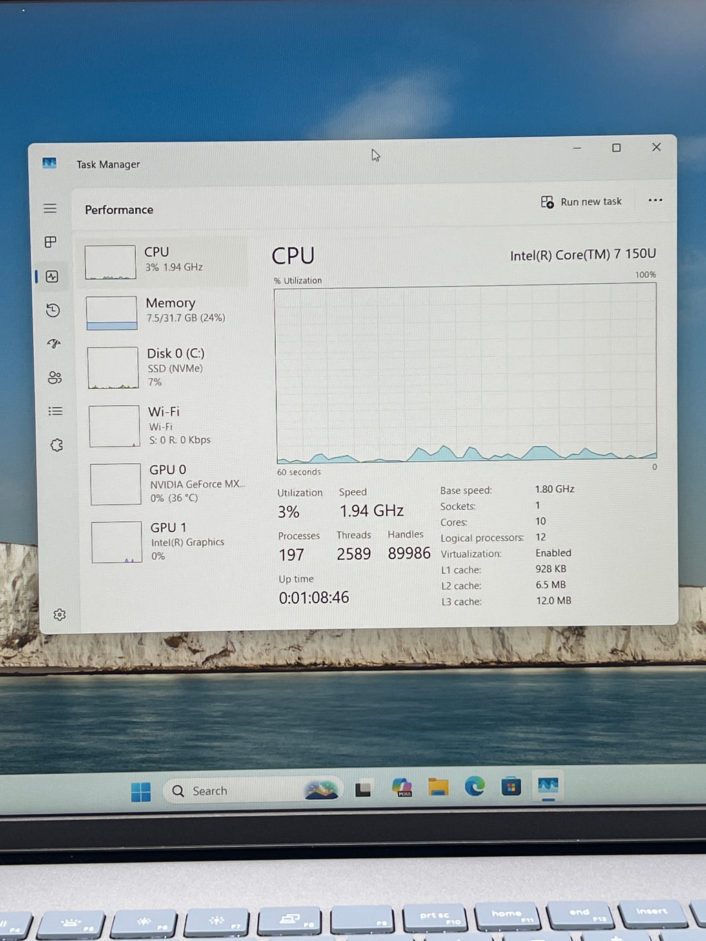The width and height of the screenshot is (706, 941).
Task: Select GPU 0 NVIDIA GeForce entry
Action: tap(170, 483)
